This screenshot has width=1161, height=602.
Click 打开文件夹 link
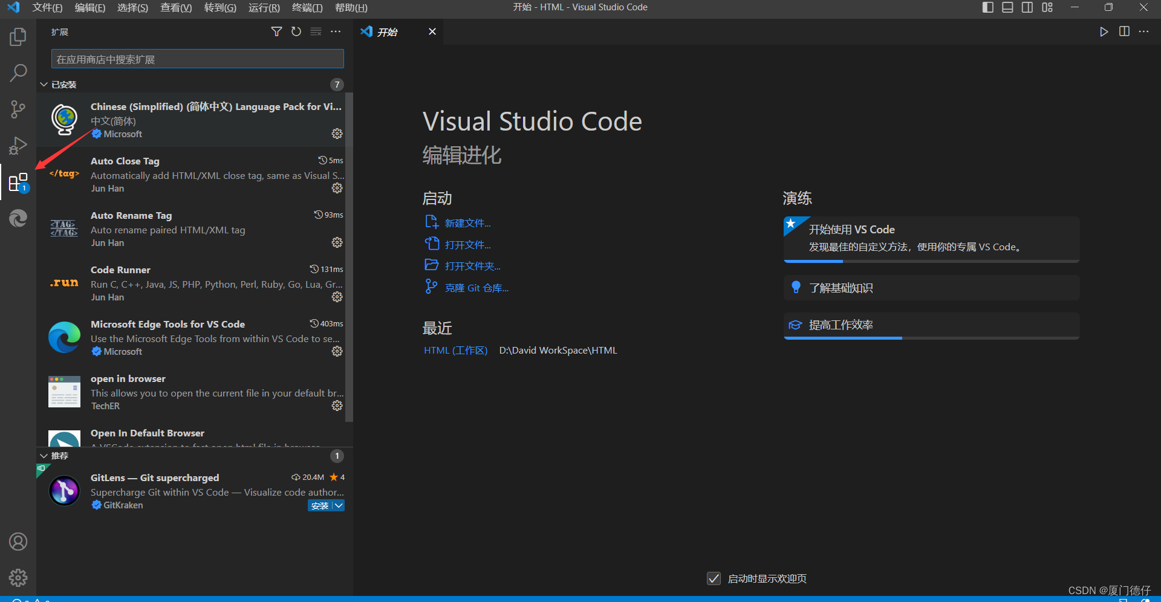(x=472, y=266)
